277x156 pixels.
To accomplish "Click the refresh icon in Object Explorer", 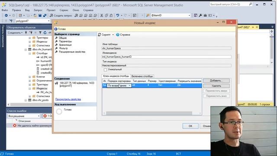I will 45,32.
